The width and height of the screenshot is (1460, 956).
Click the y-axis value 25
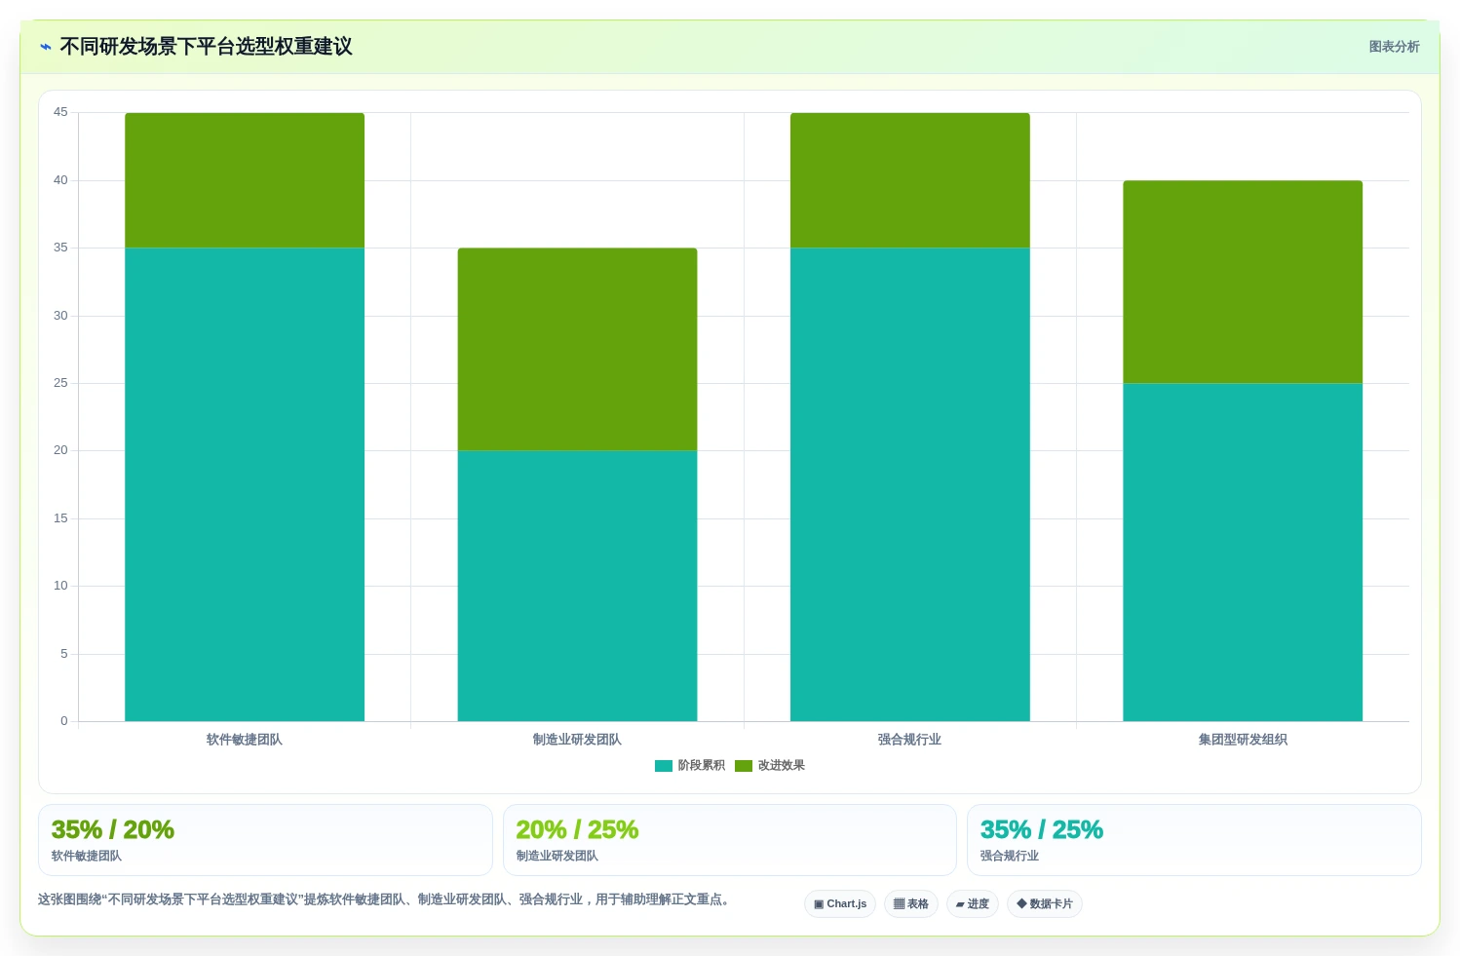(60, 383)
